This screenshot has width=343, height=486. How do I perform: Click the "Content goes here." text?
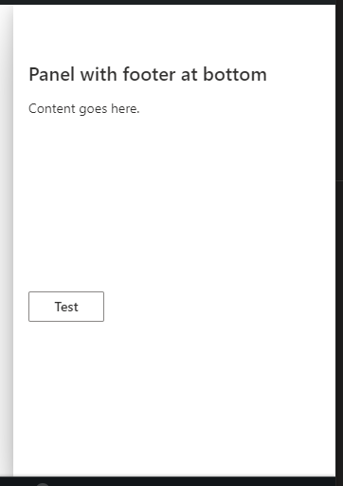tap(83, 109)
